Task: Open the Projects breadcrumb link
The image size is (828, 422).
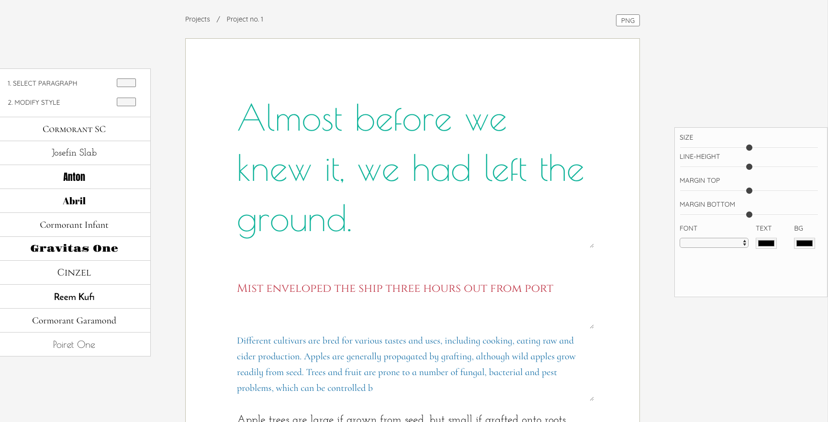Action: coord(198,19)
